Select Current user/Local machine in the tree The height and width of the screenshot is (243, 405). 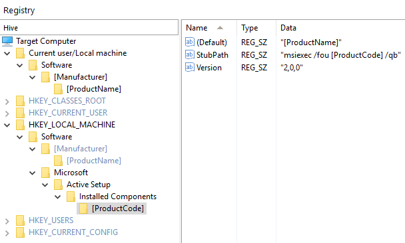click(78, 53)
